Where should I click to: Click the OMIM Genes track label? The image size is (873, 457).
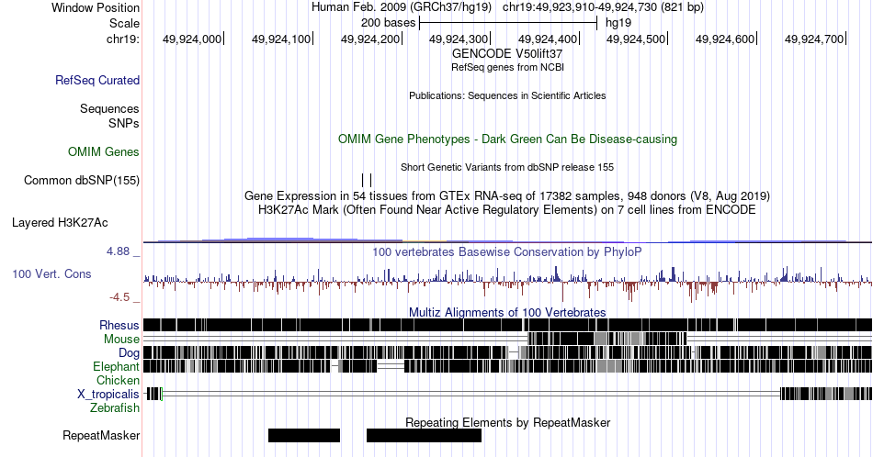(x=104, y=151)
